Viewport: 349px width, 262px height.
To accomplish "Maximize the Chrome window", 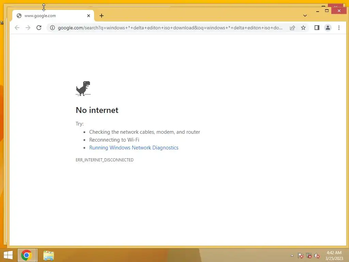I will click(x=327, y=11).
